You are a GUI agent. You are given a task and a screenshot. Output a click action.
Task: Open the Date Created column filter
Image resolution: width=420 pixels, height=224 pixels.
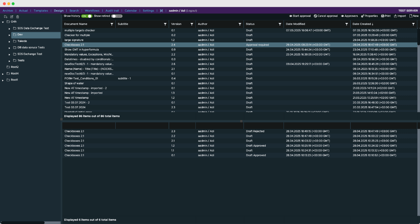pos(413,24)
